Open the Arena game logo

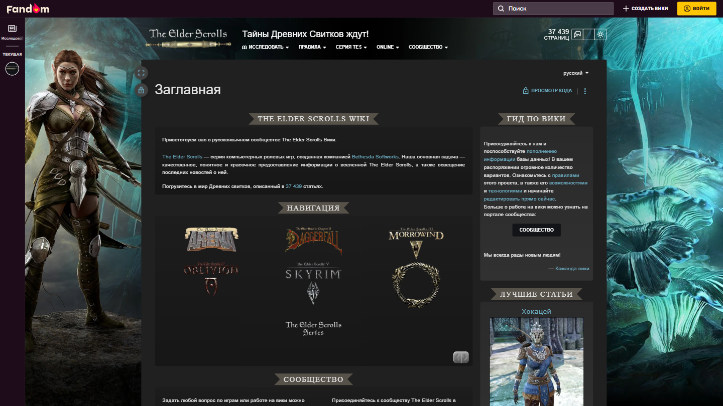coord(211,239)
